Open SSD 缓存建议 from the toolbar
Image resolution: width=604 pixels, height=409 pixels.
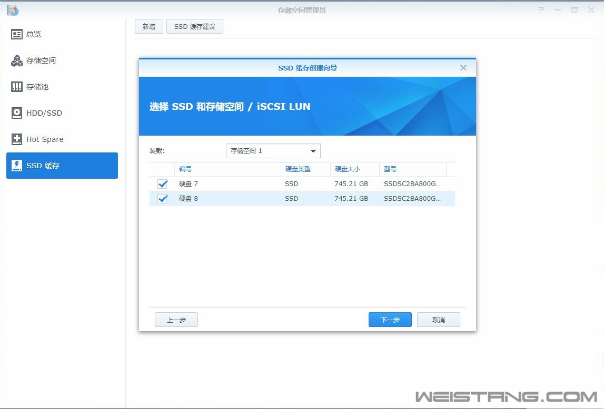click(x=195, y=26)
